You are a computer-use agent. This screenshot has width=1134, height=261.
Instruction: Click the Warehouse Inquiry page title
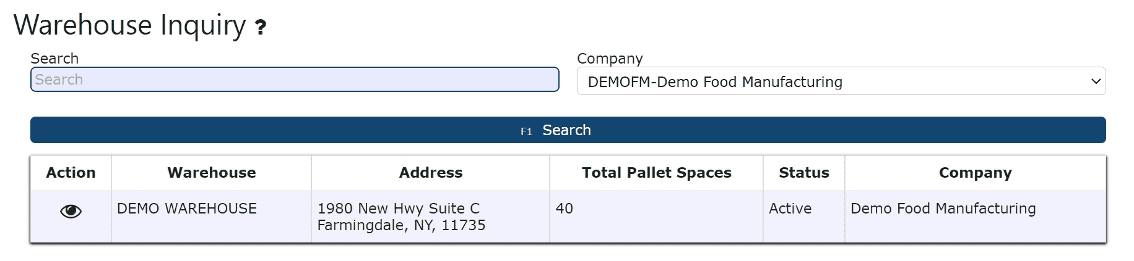click(130, 25)
